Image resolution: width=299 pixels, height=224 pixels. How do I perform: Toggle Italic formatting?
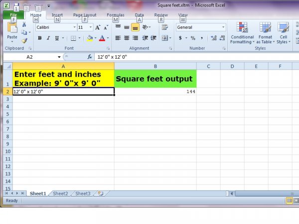[x=48, y=38]
